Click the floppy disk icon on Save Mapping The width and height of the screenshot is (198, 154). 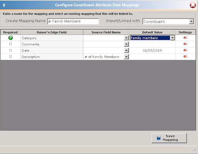[x=159, y=138]
